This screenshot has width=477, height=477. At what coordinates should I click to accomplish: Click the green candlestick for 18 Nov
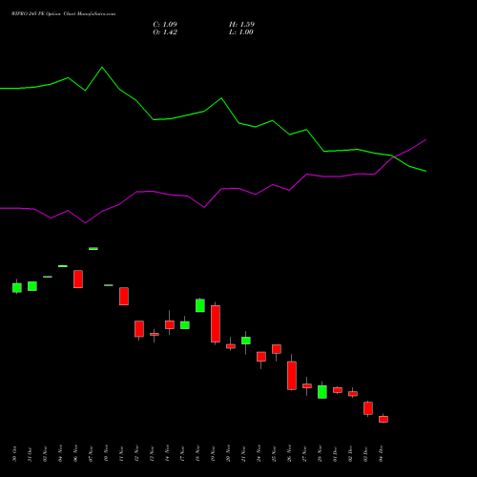[x=200, y=305]
